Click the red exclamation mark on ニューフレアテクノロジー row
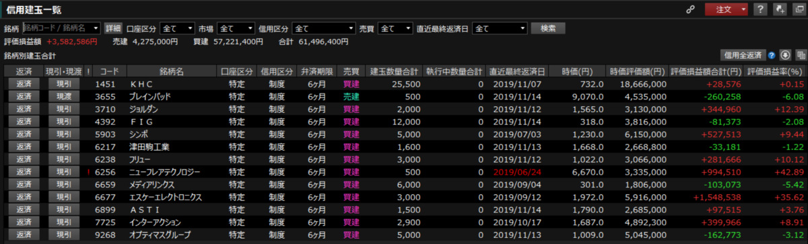 tap(88, 172)
